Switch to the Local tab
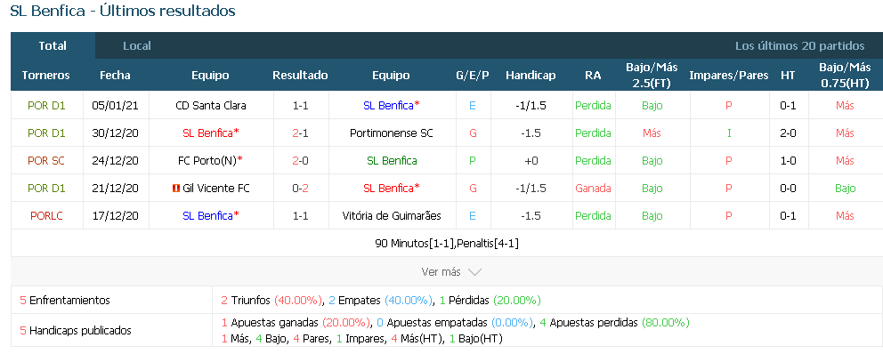The height and width of the screenshot is (354, 883). pyautogui.click(x=137, y=46)
